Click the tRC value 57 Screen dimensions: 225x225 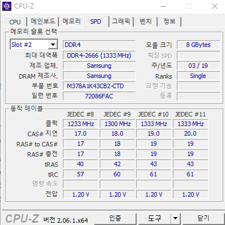pos(80,174)
